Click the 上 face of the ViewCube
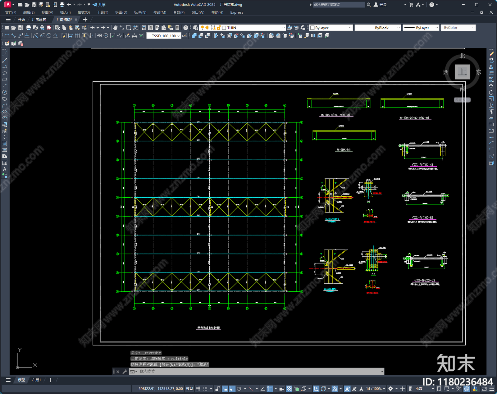 (462, 72)
